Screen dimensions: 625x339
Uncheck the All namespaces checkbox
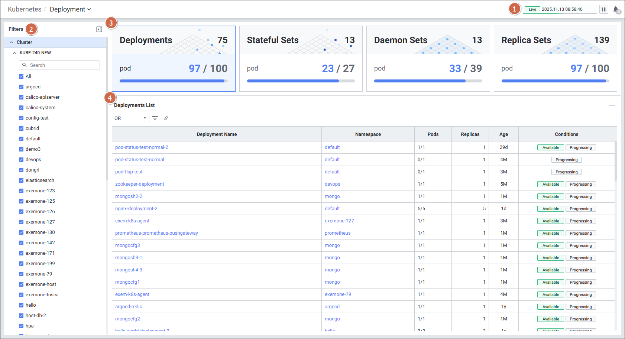click(x=21, y=76)
